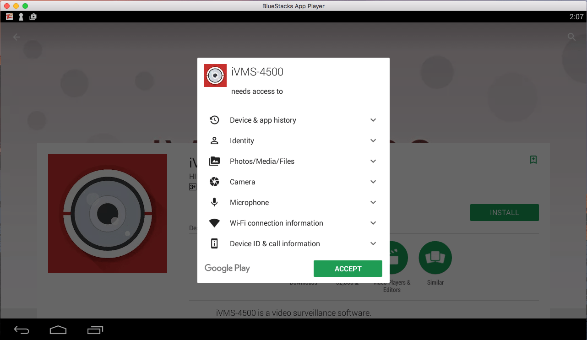Expand Camera permission details
This screenshot has height=340, width=587.
point(373,182)
